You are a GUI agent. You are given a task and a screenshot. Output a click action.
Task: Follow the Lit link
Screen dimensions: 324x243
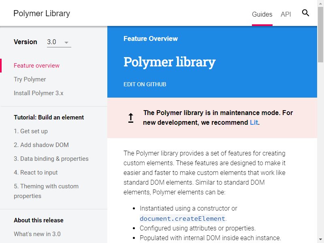[x=254, y=122]
